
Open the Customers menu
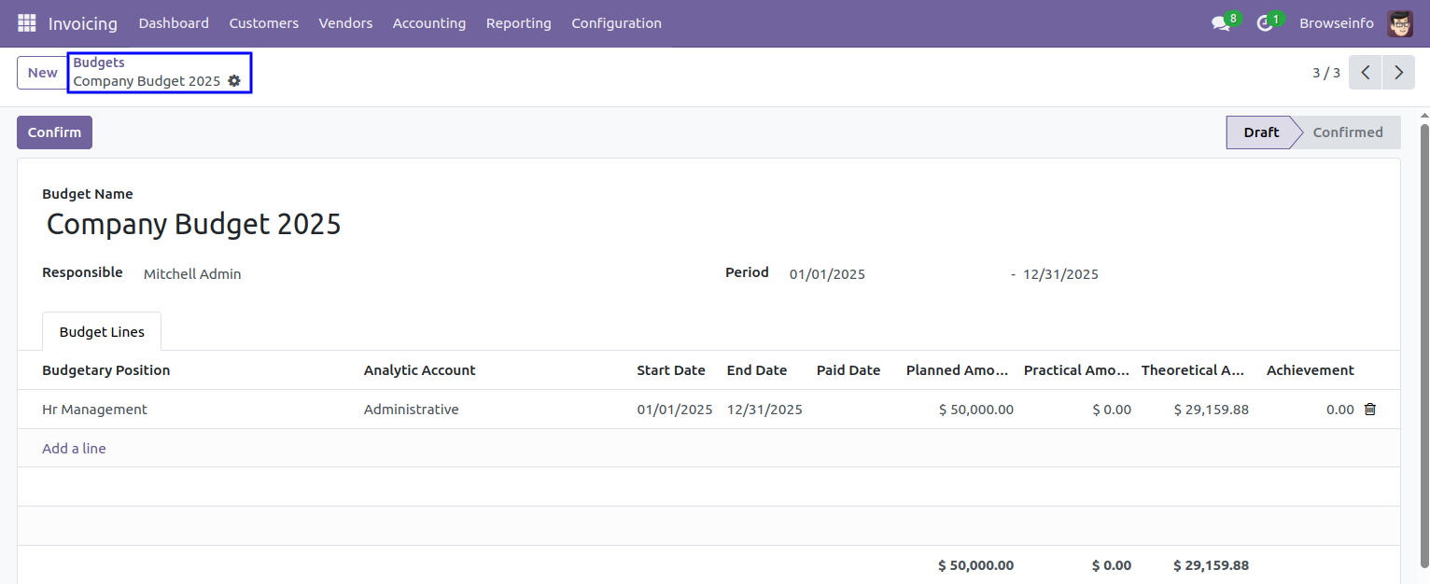[263, 23]
